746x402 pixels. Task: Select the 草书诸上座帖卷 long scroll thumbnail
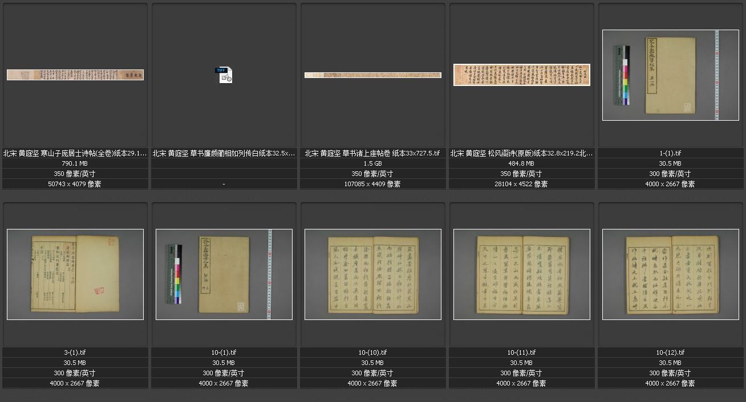coord(372,75)
